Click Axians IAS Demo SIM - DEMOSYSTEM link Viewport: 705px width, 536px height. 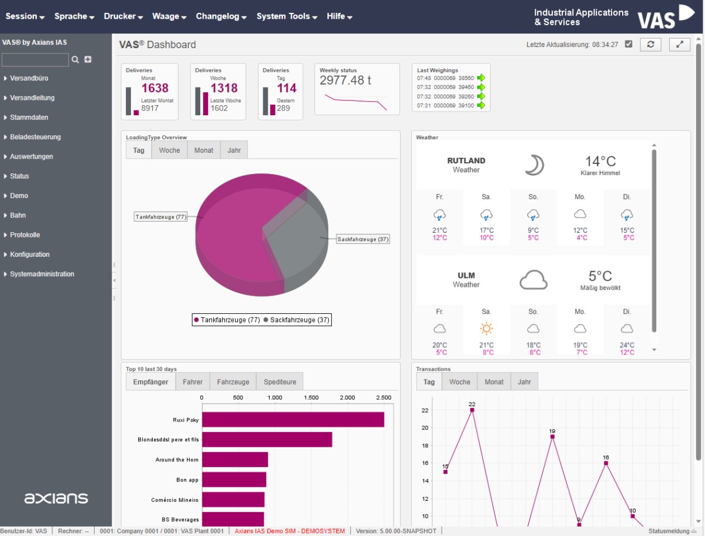click(x=290, y=531)
